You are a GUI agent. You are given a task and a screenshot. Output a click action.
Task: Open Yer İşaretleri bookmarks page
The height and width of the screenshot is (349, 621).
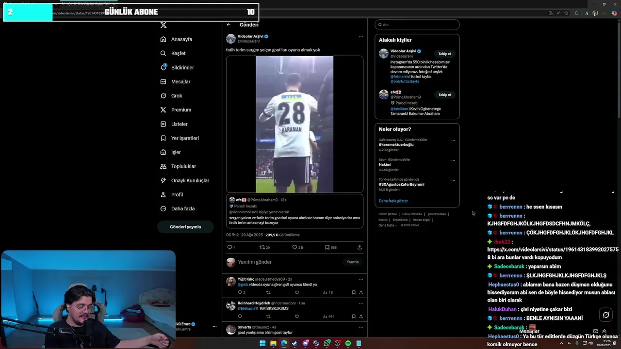pos(180,138)
